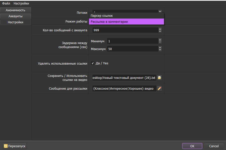This screenshot has width=226, height=150.
Task: Click the Режим работы label
Action: click(76, 22)
